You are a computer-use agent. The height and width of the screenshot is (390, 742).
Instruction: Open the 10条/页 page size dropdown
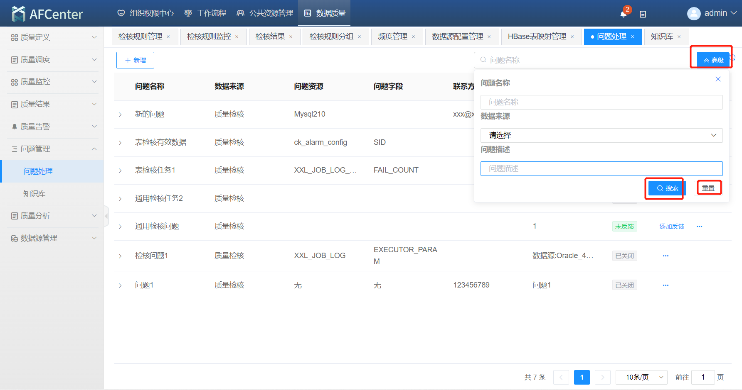[641, 377]
